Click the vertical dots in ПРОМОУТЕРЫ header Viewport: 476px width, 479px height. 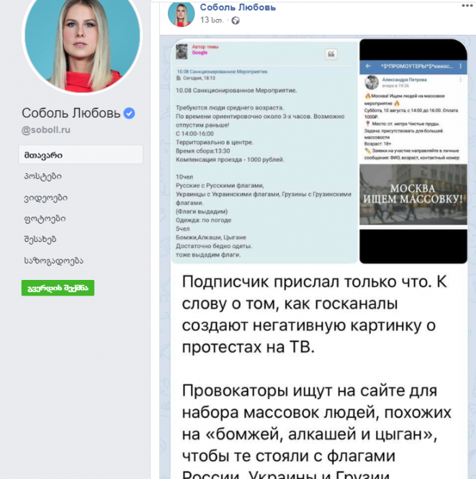pos(460,66)
